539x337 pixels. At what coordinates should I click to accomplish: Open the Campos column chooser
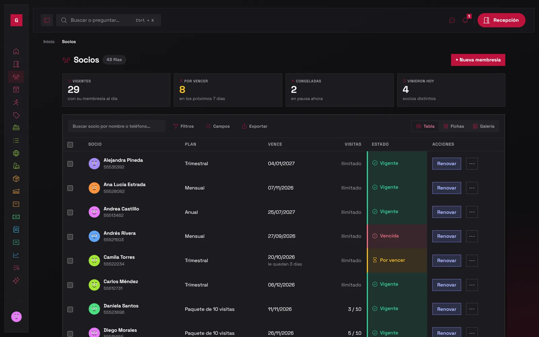click(218, 126)
